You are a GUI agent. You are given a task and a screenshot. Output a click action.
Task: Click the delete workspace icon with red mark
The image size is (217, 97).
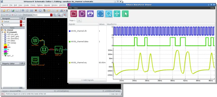pos(59,15)
